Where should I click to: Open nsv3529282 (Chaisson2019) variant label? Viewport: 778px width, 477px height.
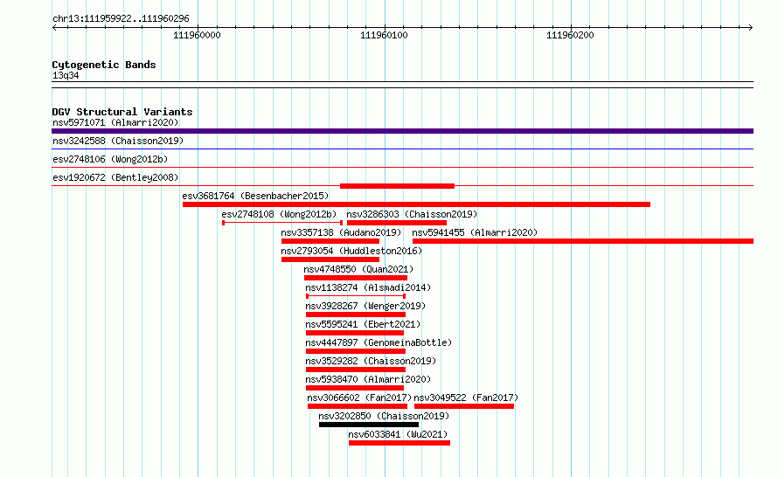pyautogui.click(x=371, y=361)
